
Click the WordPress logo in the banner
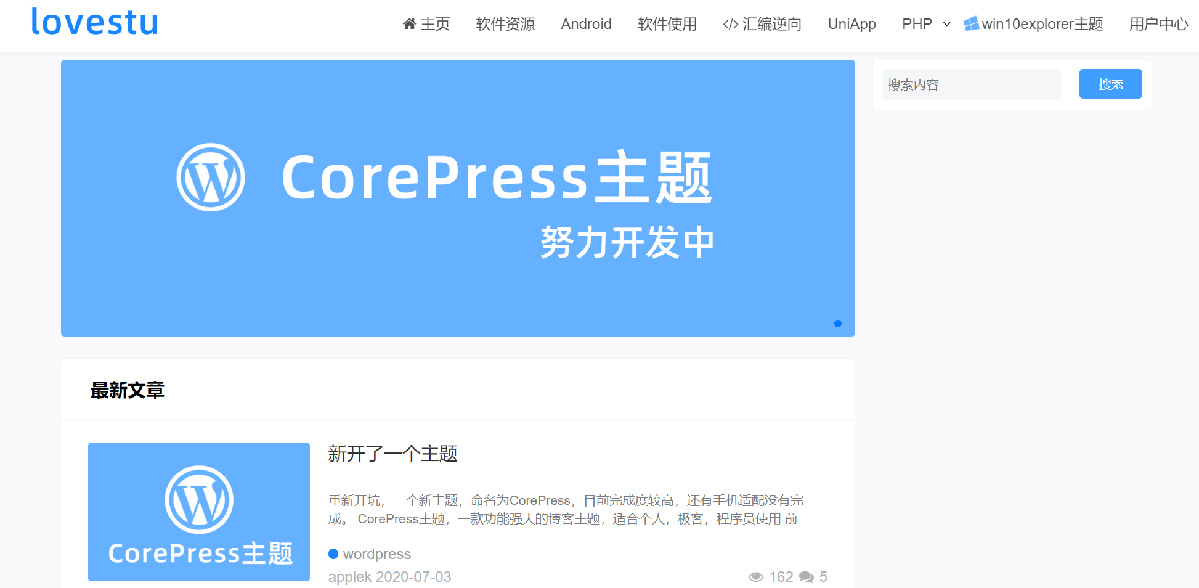[211, 178]
